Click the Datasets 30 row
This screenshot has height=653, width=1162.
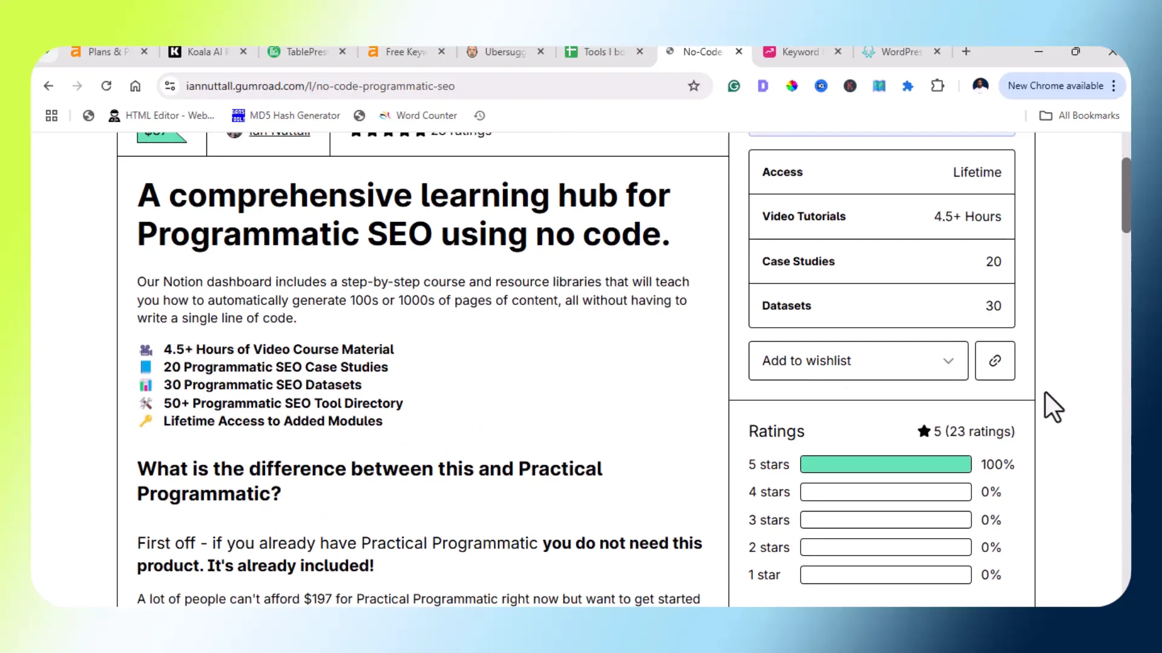(x=881, y=306)
